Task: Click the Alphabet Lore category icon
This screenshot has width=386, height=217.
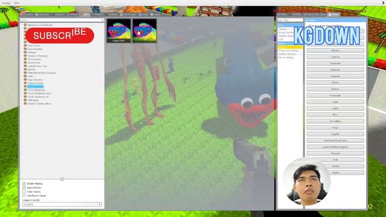Action: click(x=25, y=25)
